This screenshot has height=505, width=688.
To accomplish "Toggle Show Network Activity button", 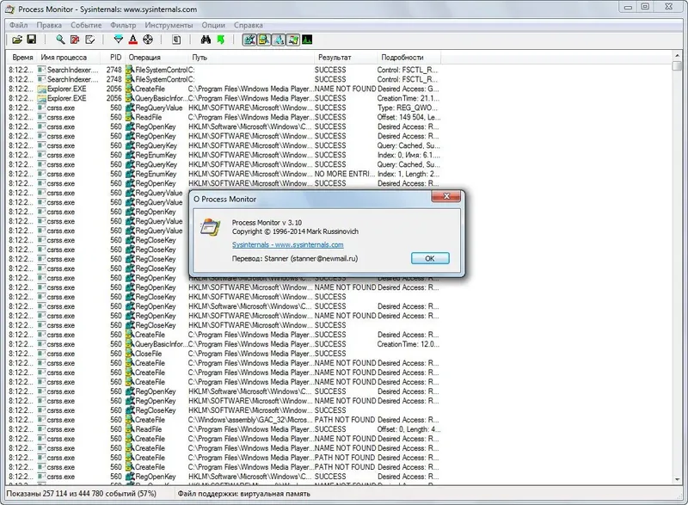I will click(x=279, y=40).
